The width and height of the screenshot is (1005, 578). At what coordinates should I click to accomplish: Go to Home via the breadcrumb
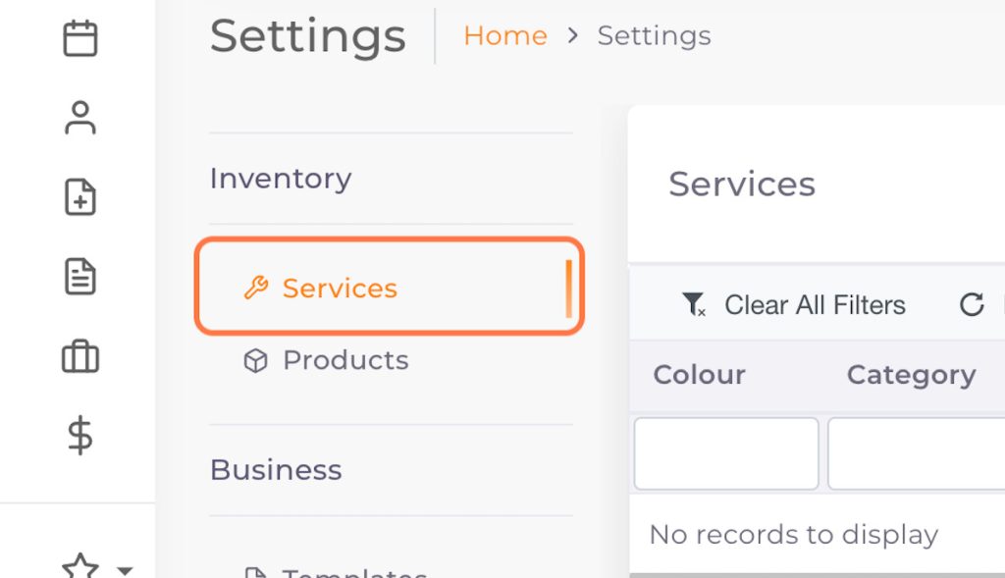[x=504, y=36]
